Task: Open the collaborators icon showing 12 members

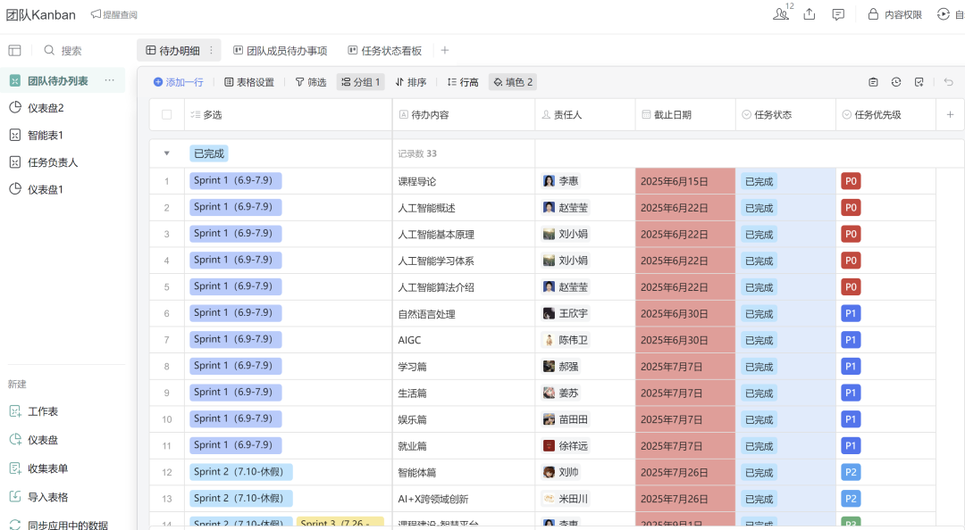Action: point(782,14)
